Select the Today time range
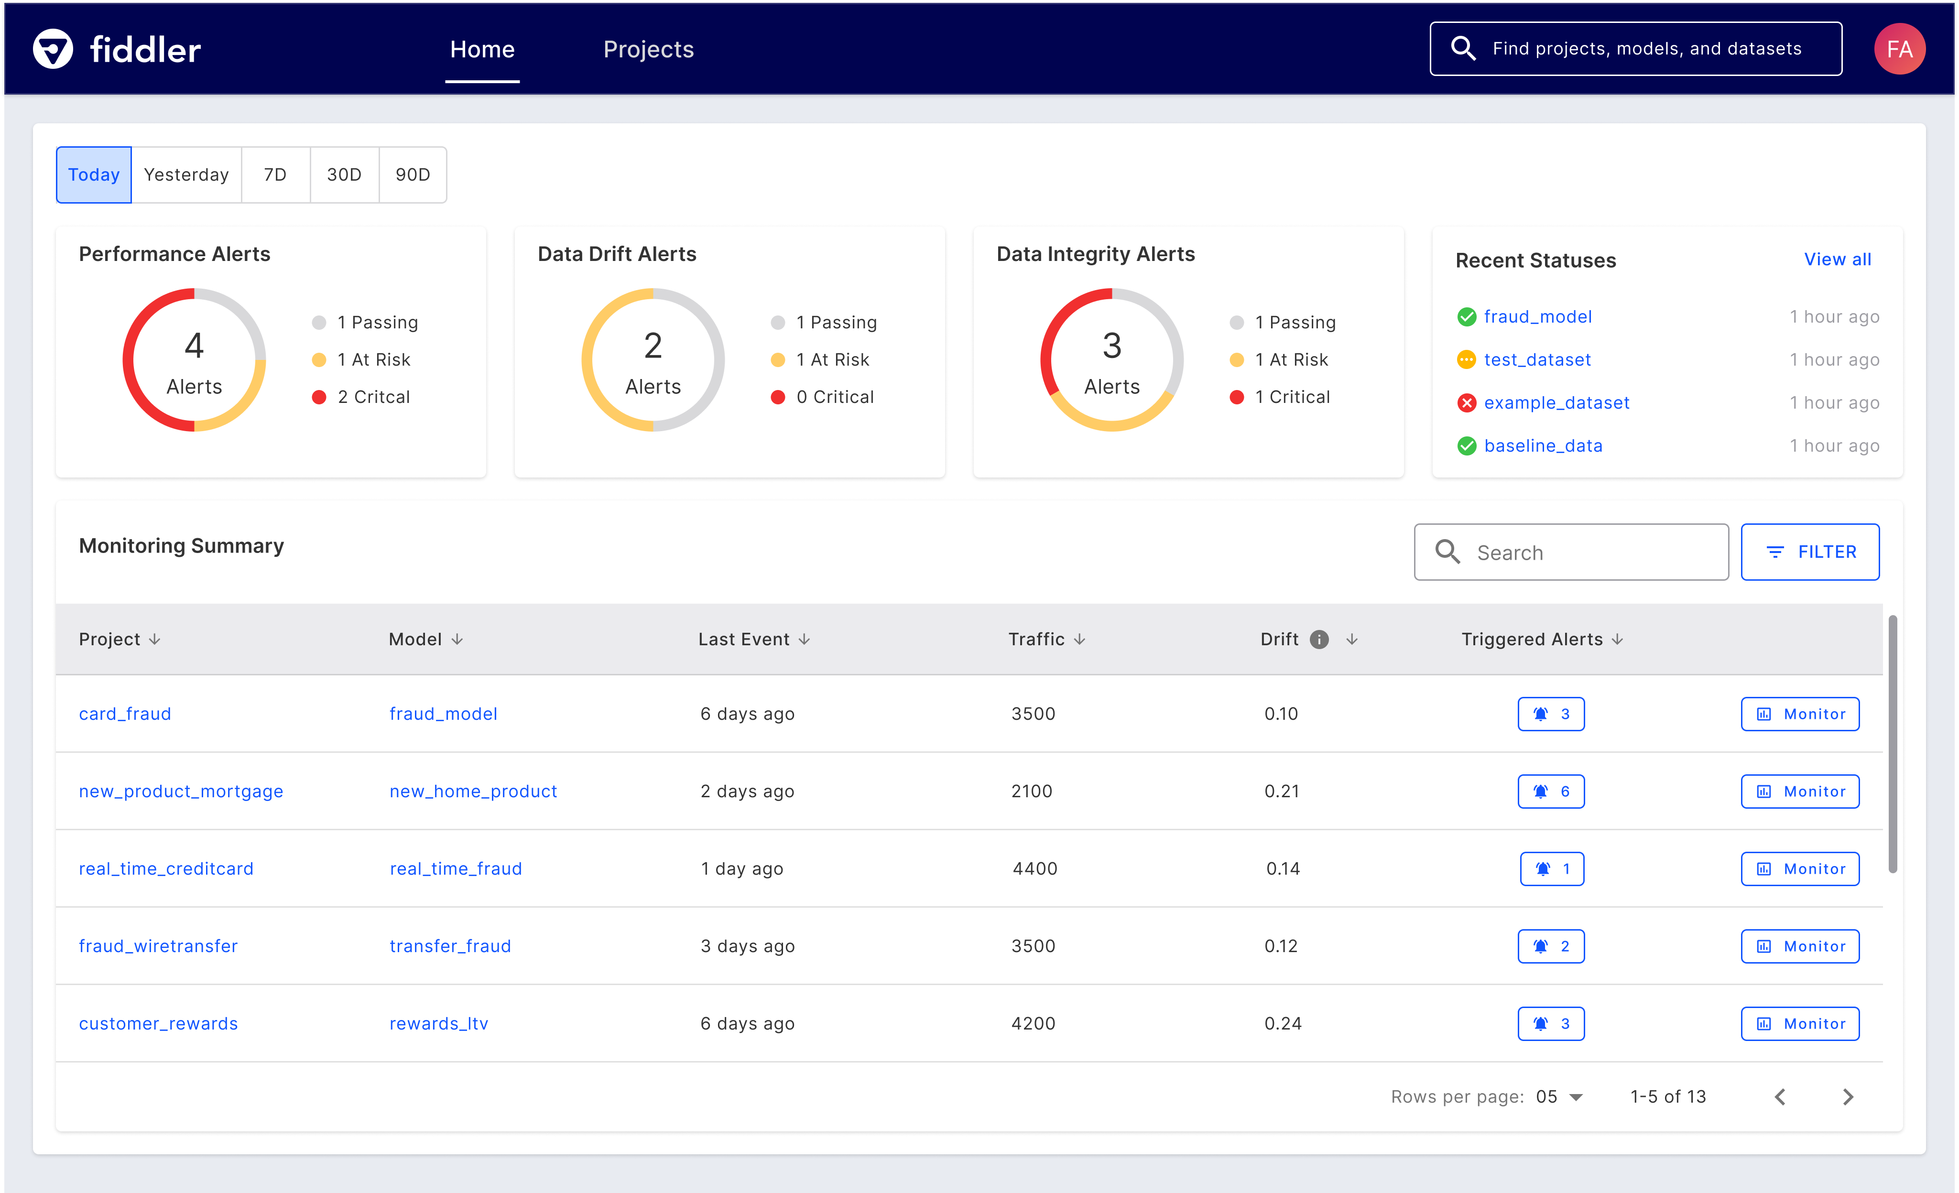1959x1193 pixels. tap(94, 175)
